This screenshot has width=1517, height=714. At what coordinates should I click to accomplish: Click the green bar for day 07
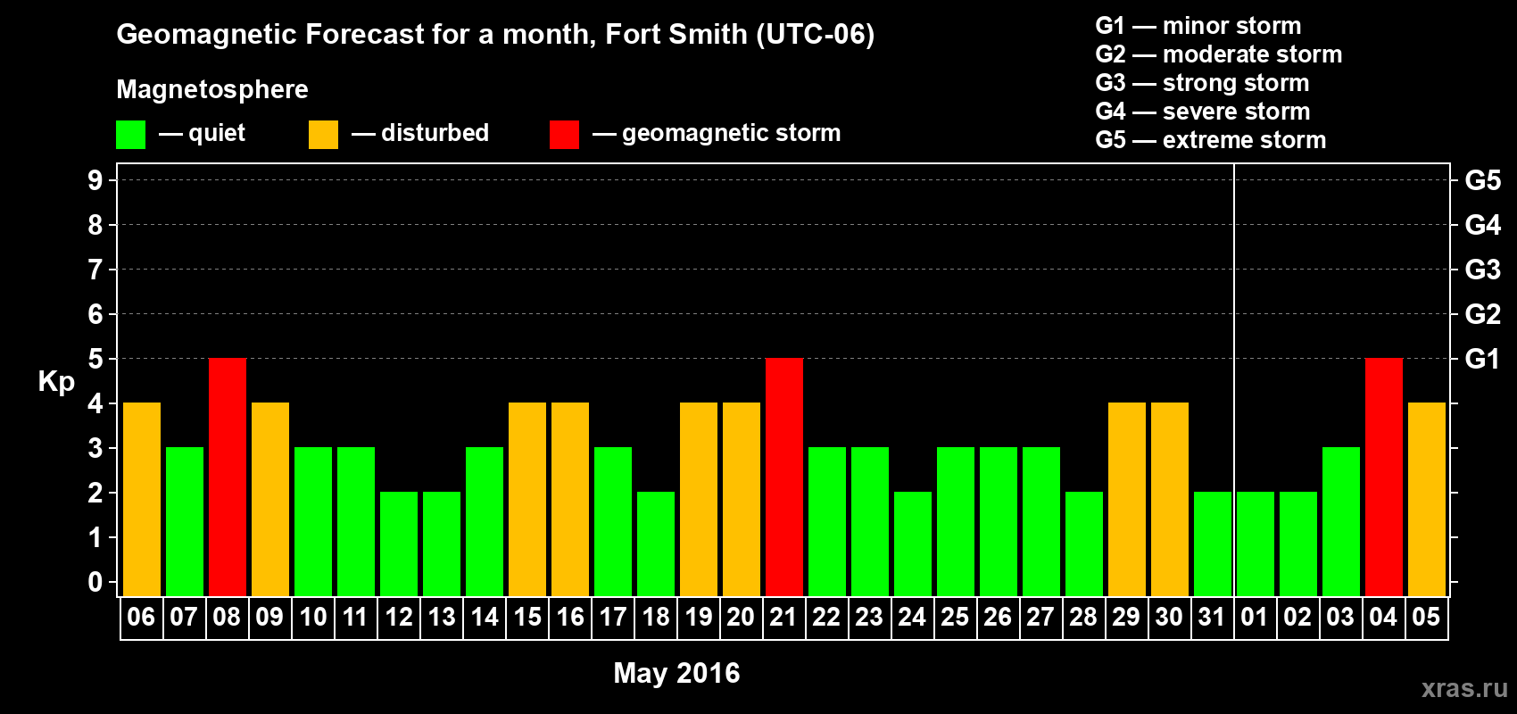click(x=185, y=522)
